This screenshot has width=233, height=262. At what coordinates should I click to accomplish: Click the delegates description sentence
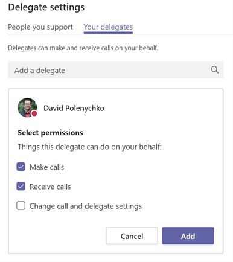[83, 48]
